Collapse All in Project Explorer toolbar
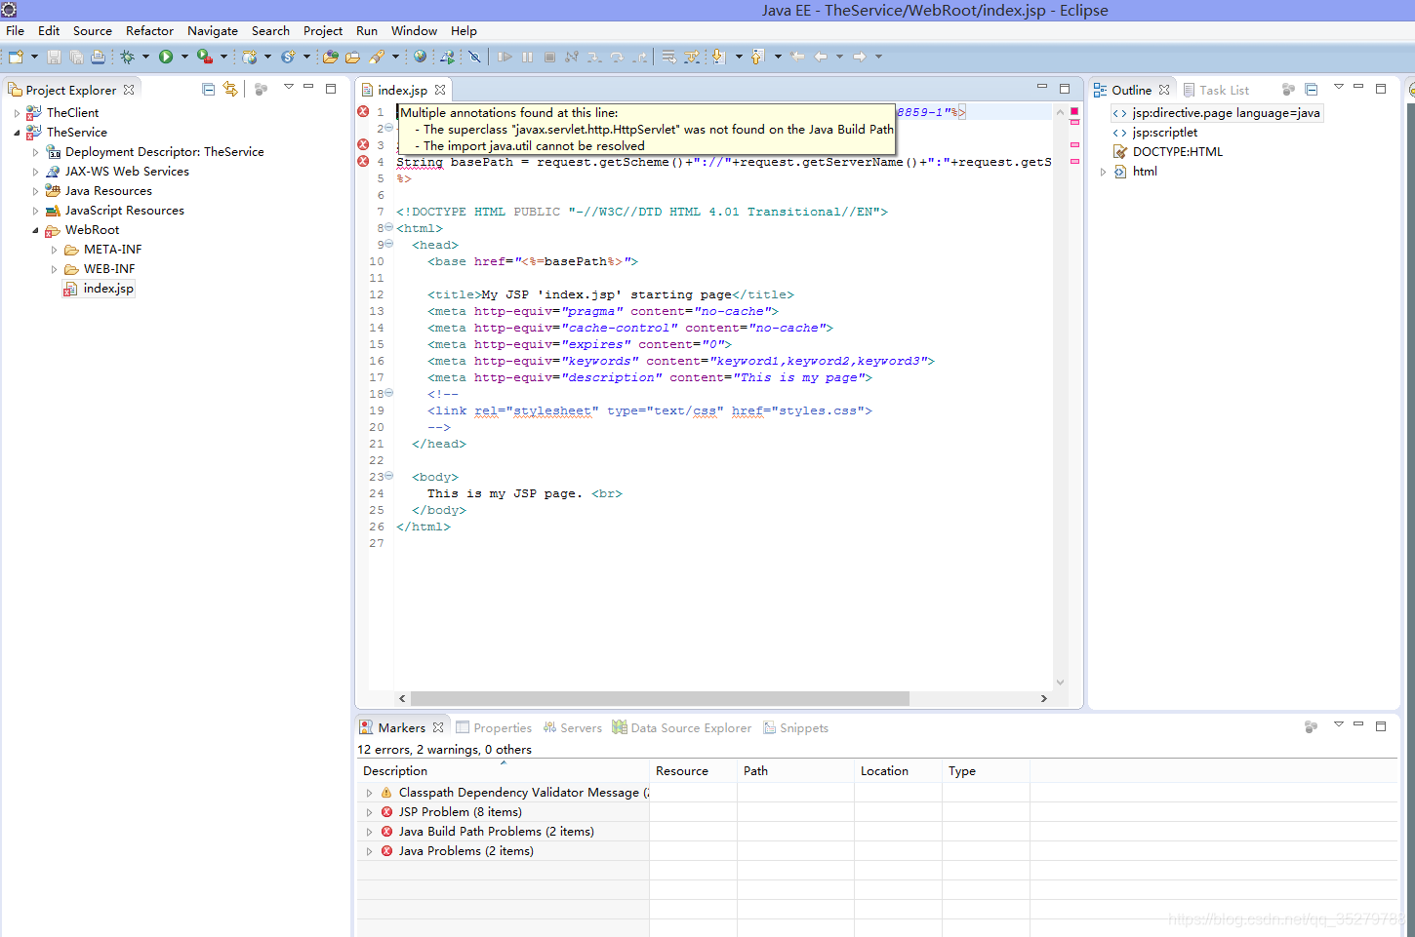1415x937 pixels. click(x=208, y=89)
